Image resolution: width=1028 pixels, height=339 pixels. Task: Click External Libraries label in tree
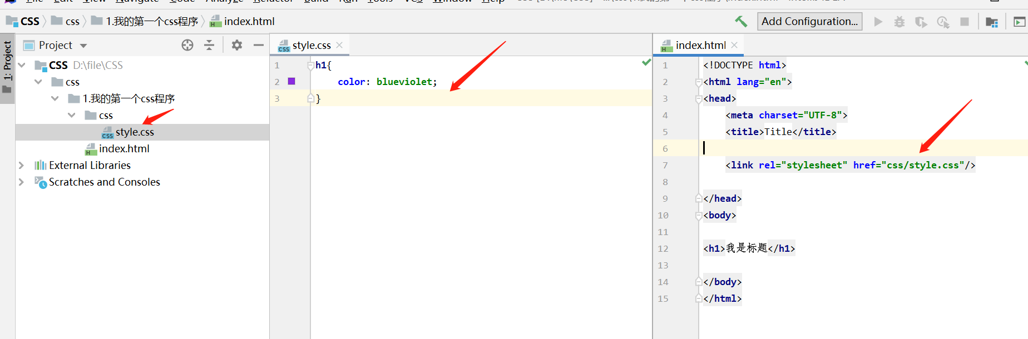pos(90,165)
